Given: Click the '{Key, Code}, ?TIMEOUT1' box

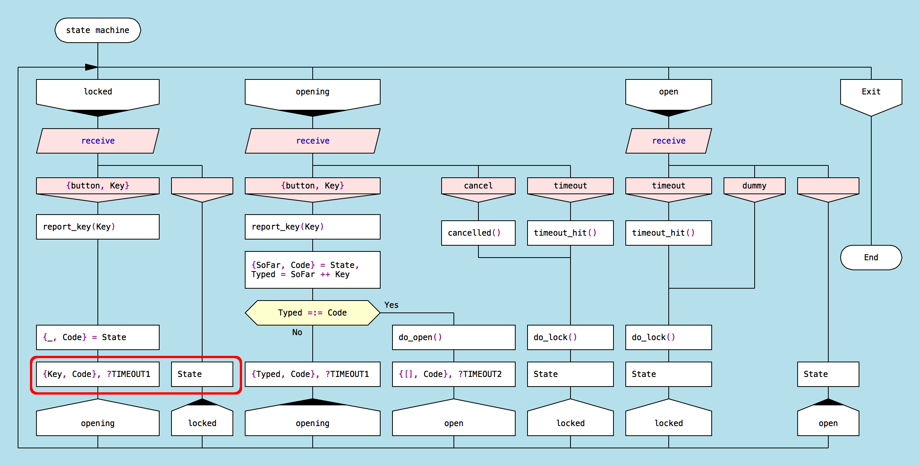Looking at the screenshot, I should tap(97, 374).
